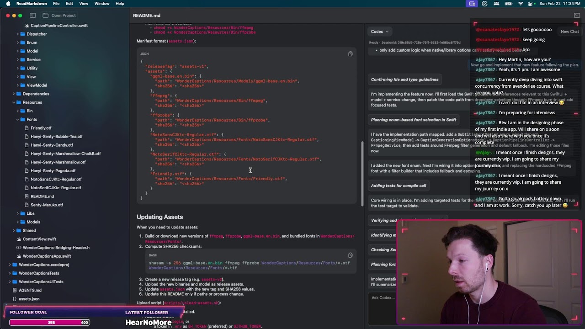Select Hanyi-Senty-Pagoda.otf file
585x329 pixels.
click(53, 171)
